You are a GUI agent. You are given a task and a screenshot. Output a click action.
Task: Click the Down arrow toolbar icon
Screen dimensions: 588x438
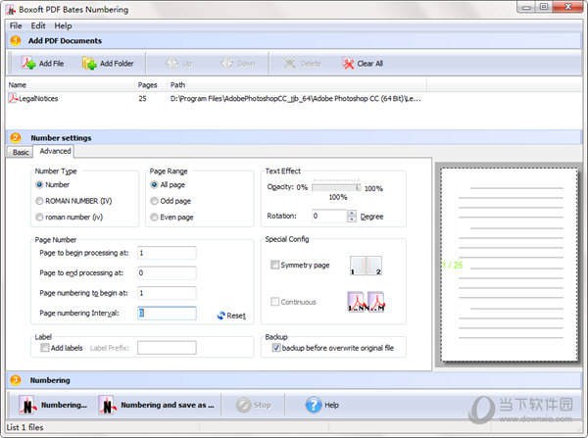227,63
